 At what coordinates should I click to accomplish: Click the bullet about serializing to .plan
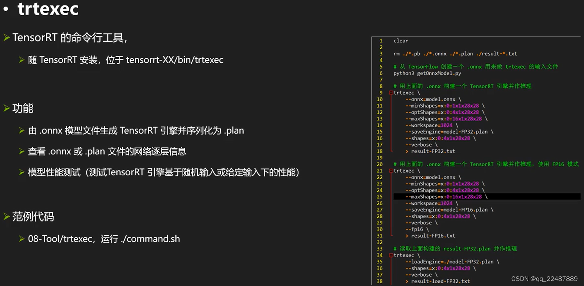pyautogui.click(x=136, y=131)
